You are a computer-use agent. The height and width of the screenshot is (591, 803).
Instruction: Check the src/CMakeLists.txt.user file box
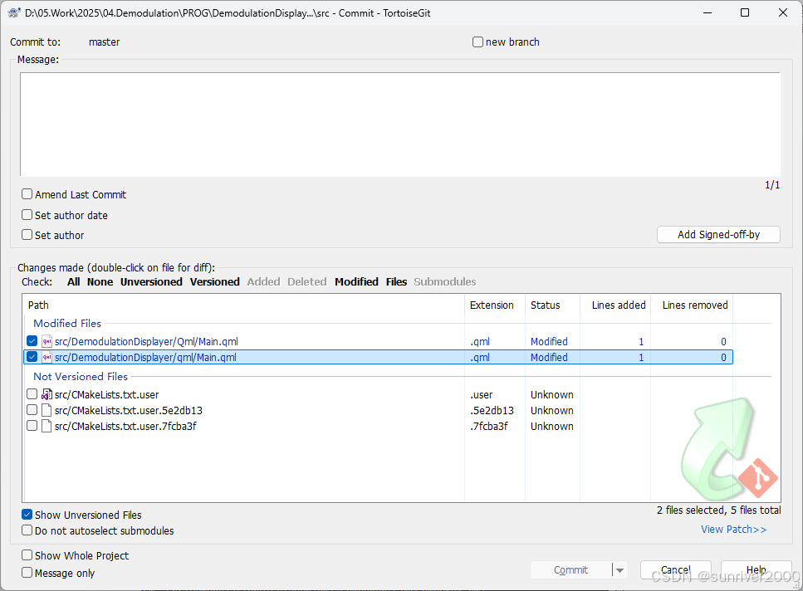click(x=32, y=394)
